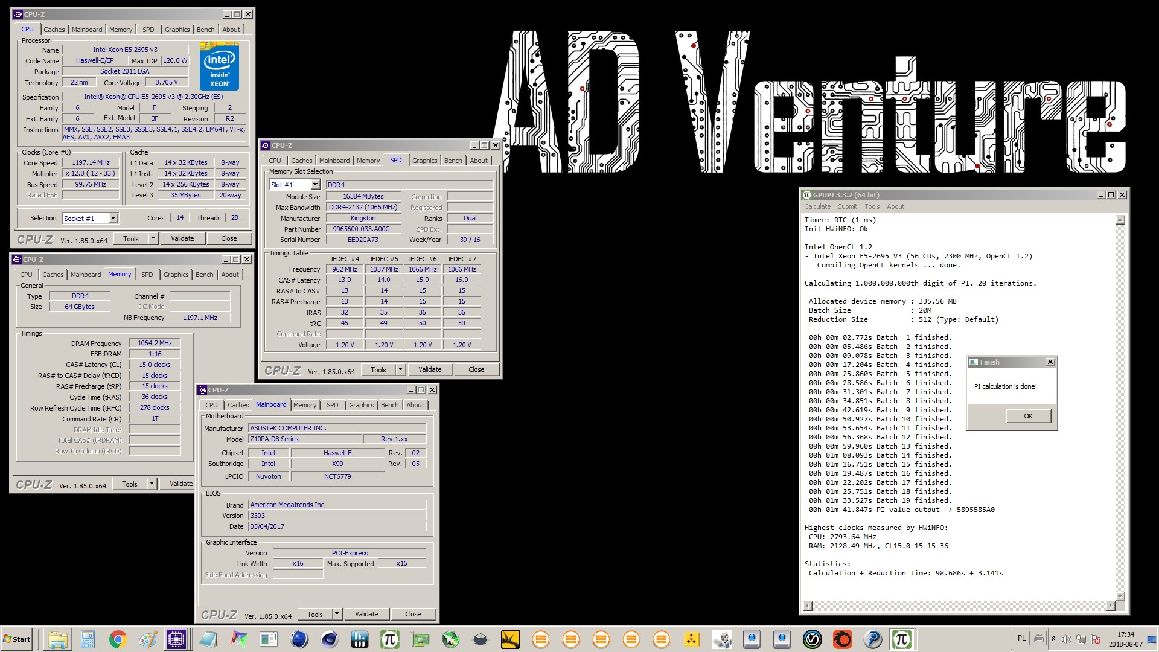Expand the Slot #1 memory slot dropdown
This screenshot has width=1159, height=652.
(315, 185)
